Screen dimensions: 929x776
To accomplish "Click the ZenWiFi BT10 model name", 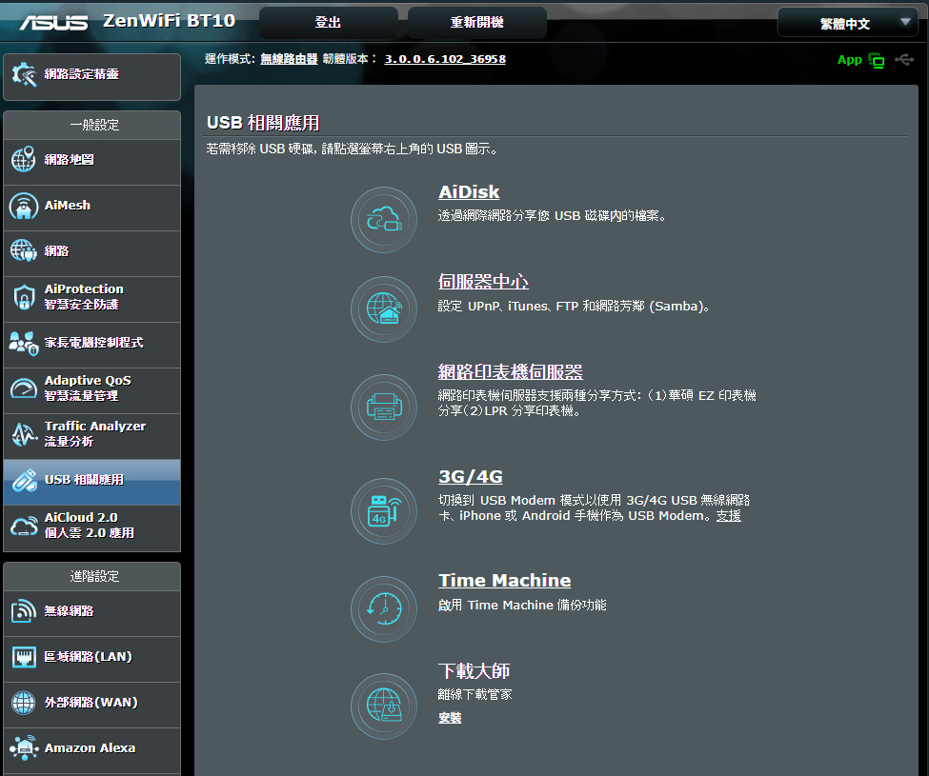I will coord(169,21).
